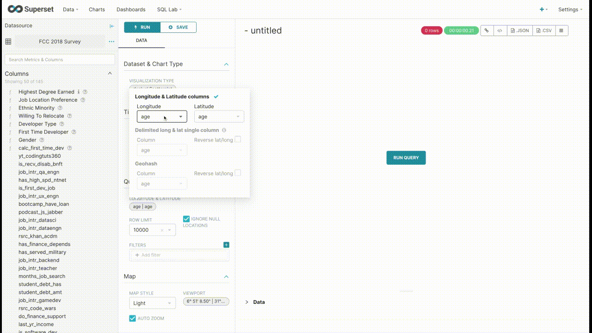Open the Row Limit dropdown
592x333 pixels.
[x=153, y=230]
